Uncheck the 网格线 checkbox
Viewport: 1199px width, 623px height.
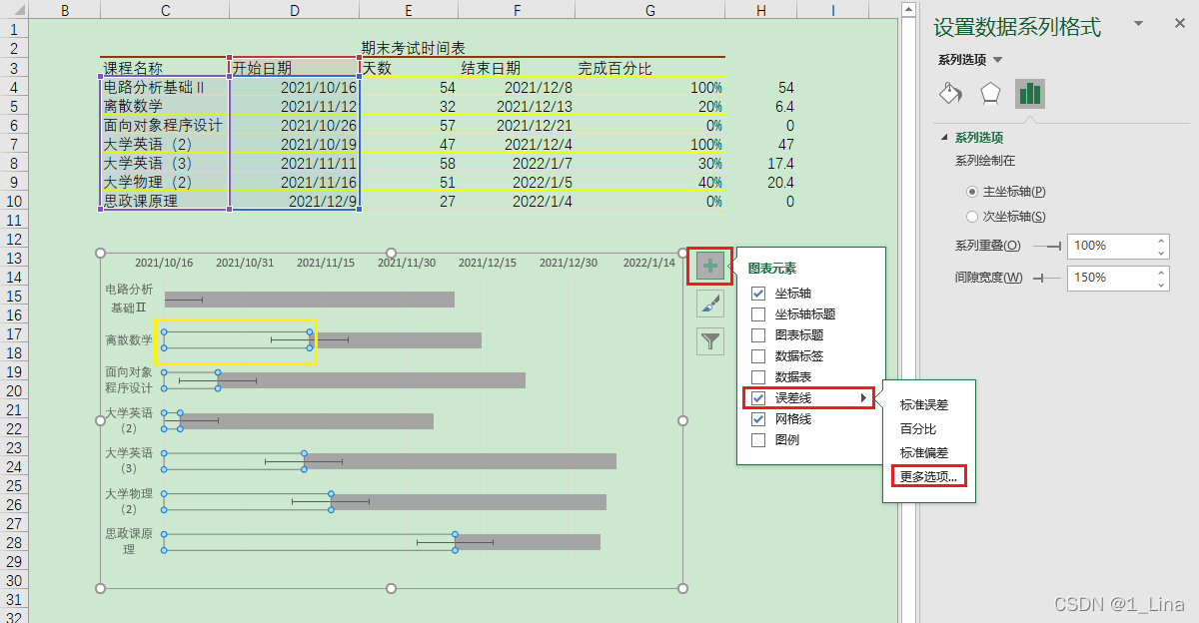(758, 419)
